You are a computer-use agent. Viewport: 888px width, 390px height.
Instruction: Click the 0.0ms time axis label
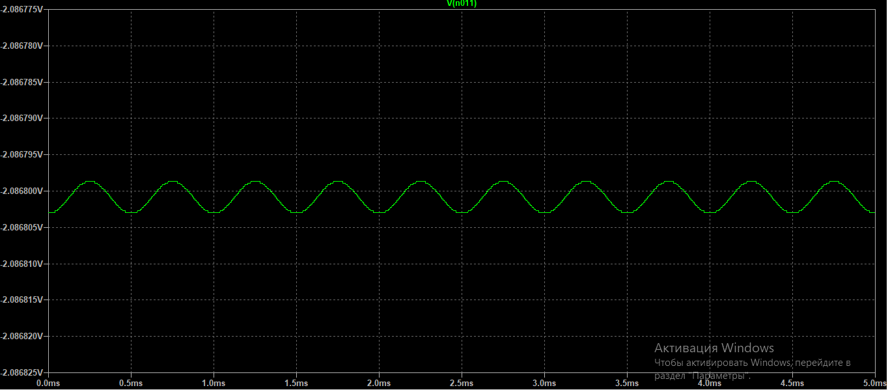tap(49, 384)
